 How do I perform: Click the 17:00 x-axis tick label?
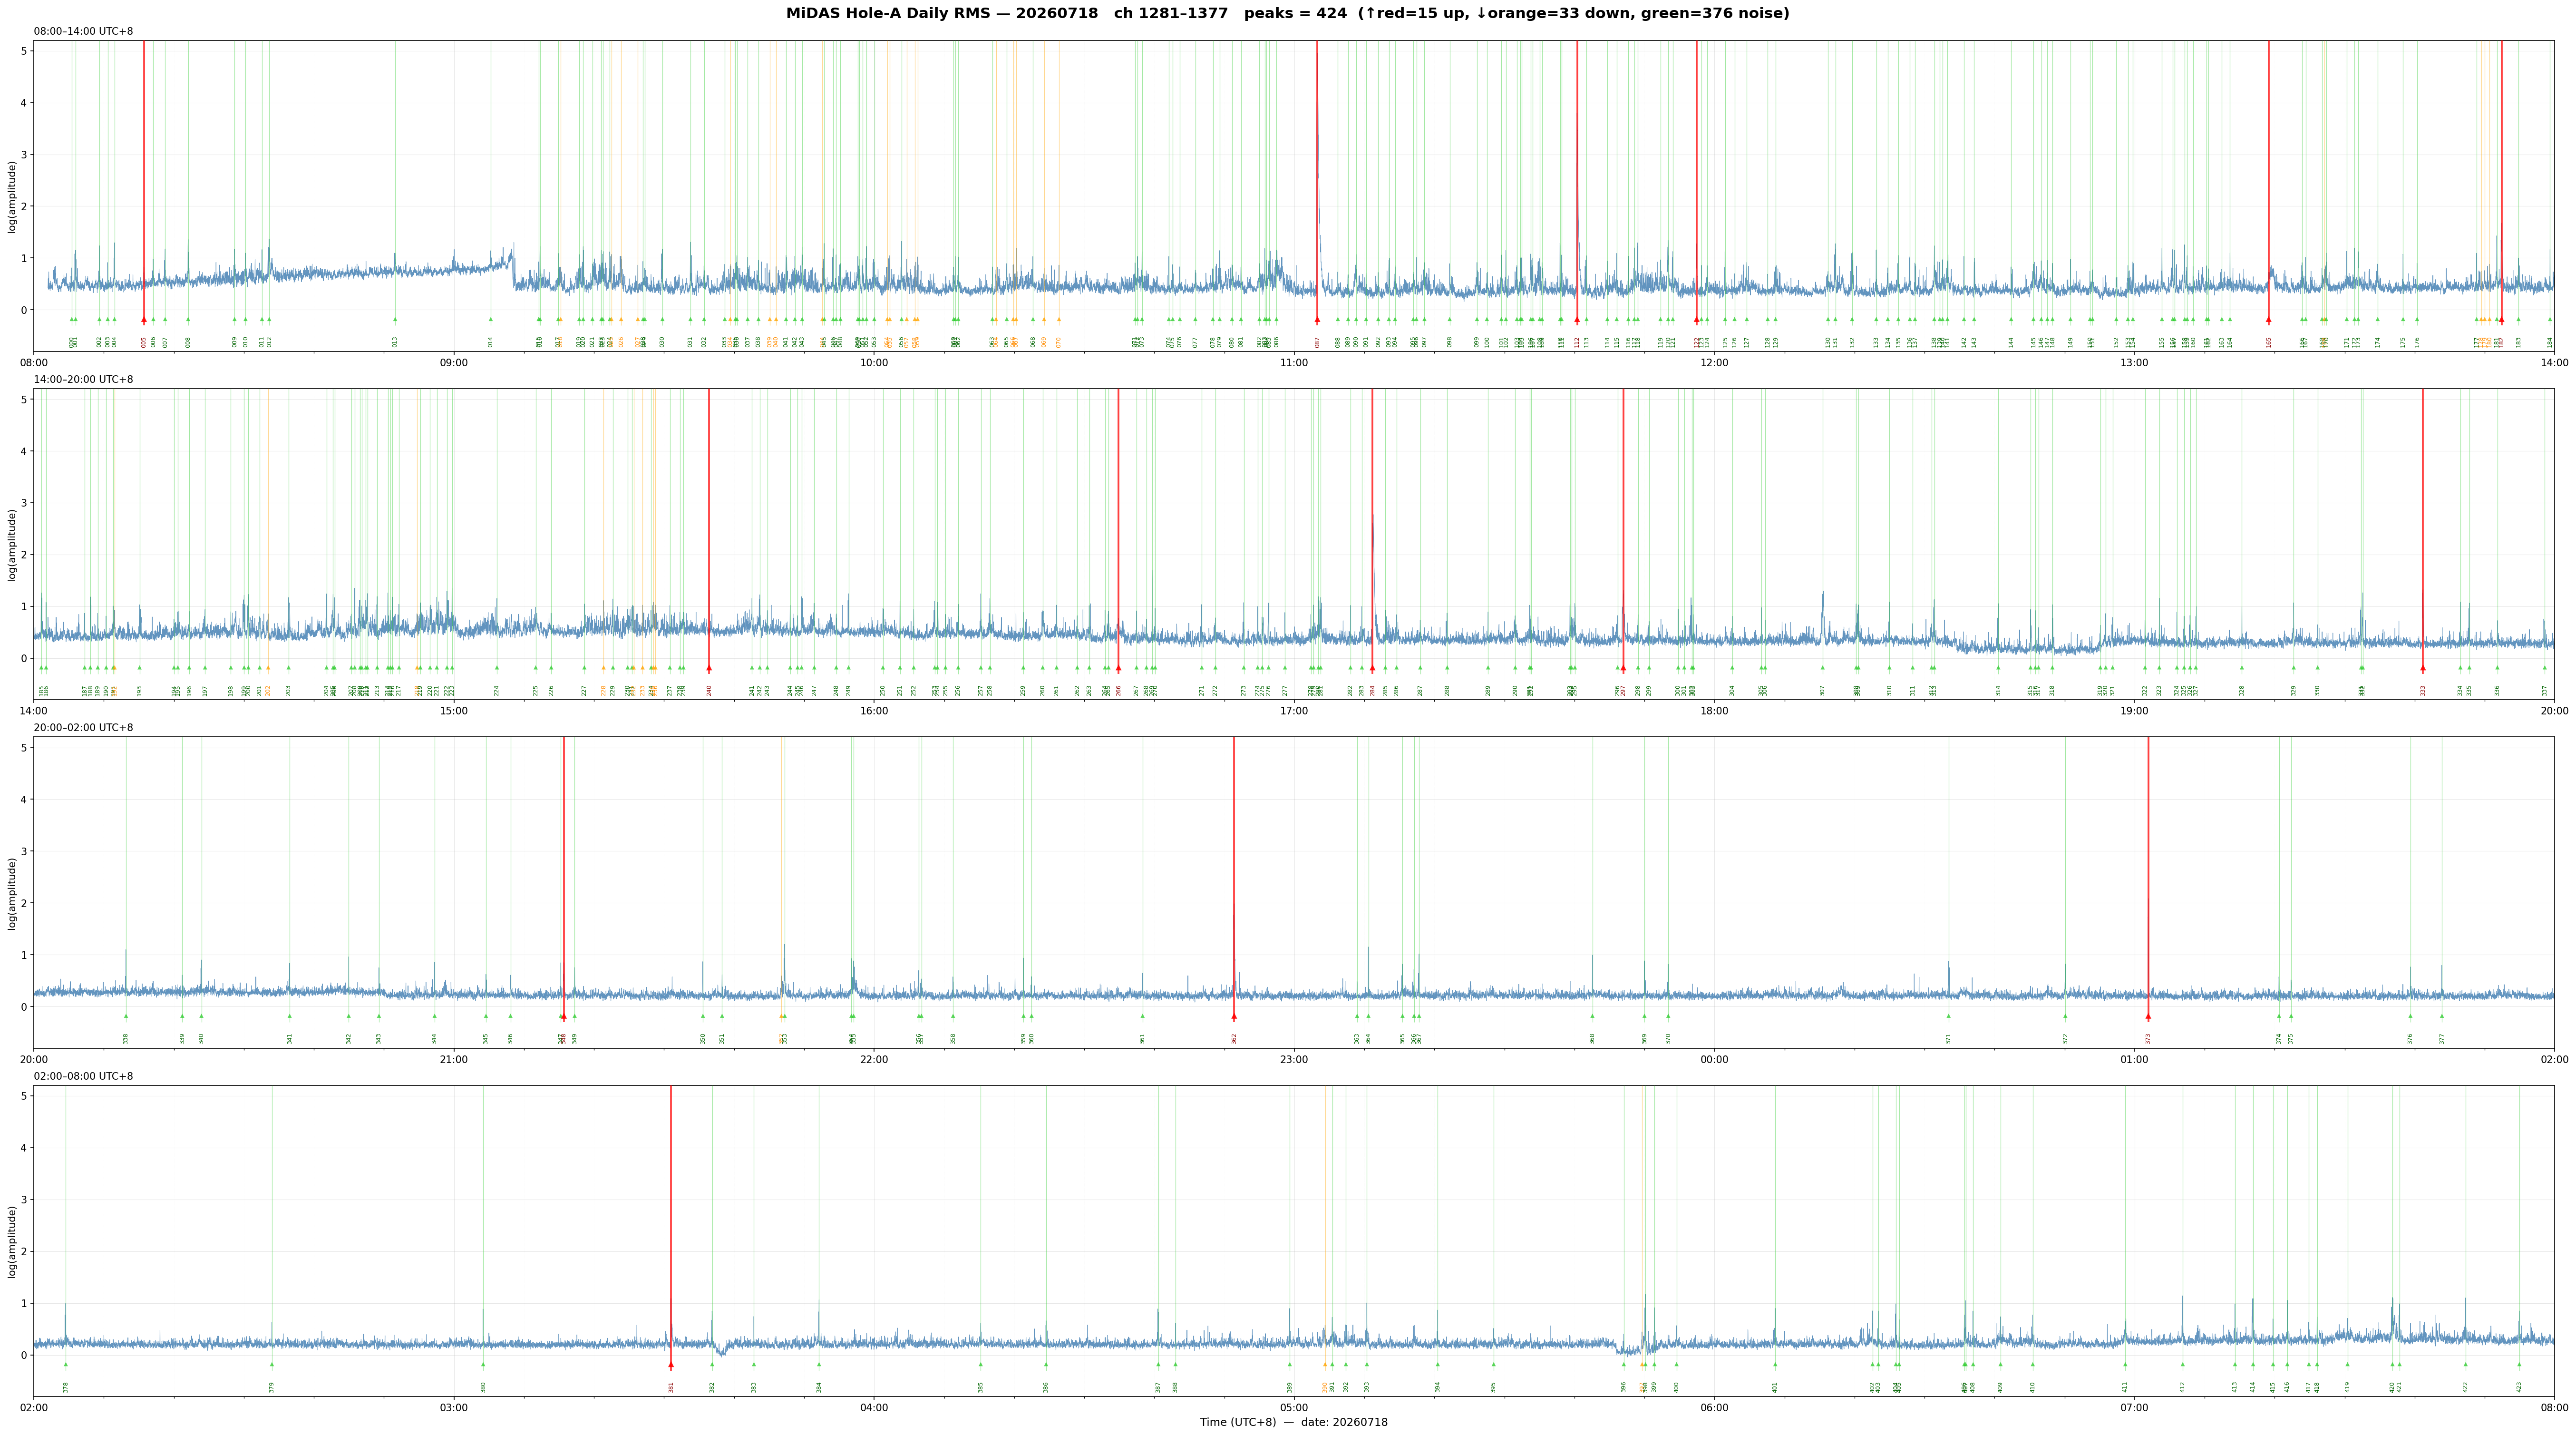[1294, 711]
